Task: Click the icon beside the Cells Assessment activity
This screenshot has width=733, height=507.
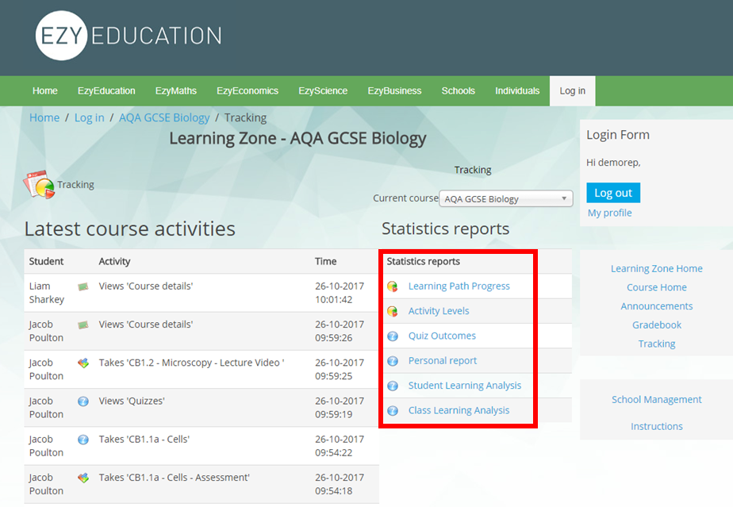Action: (83, 478)
